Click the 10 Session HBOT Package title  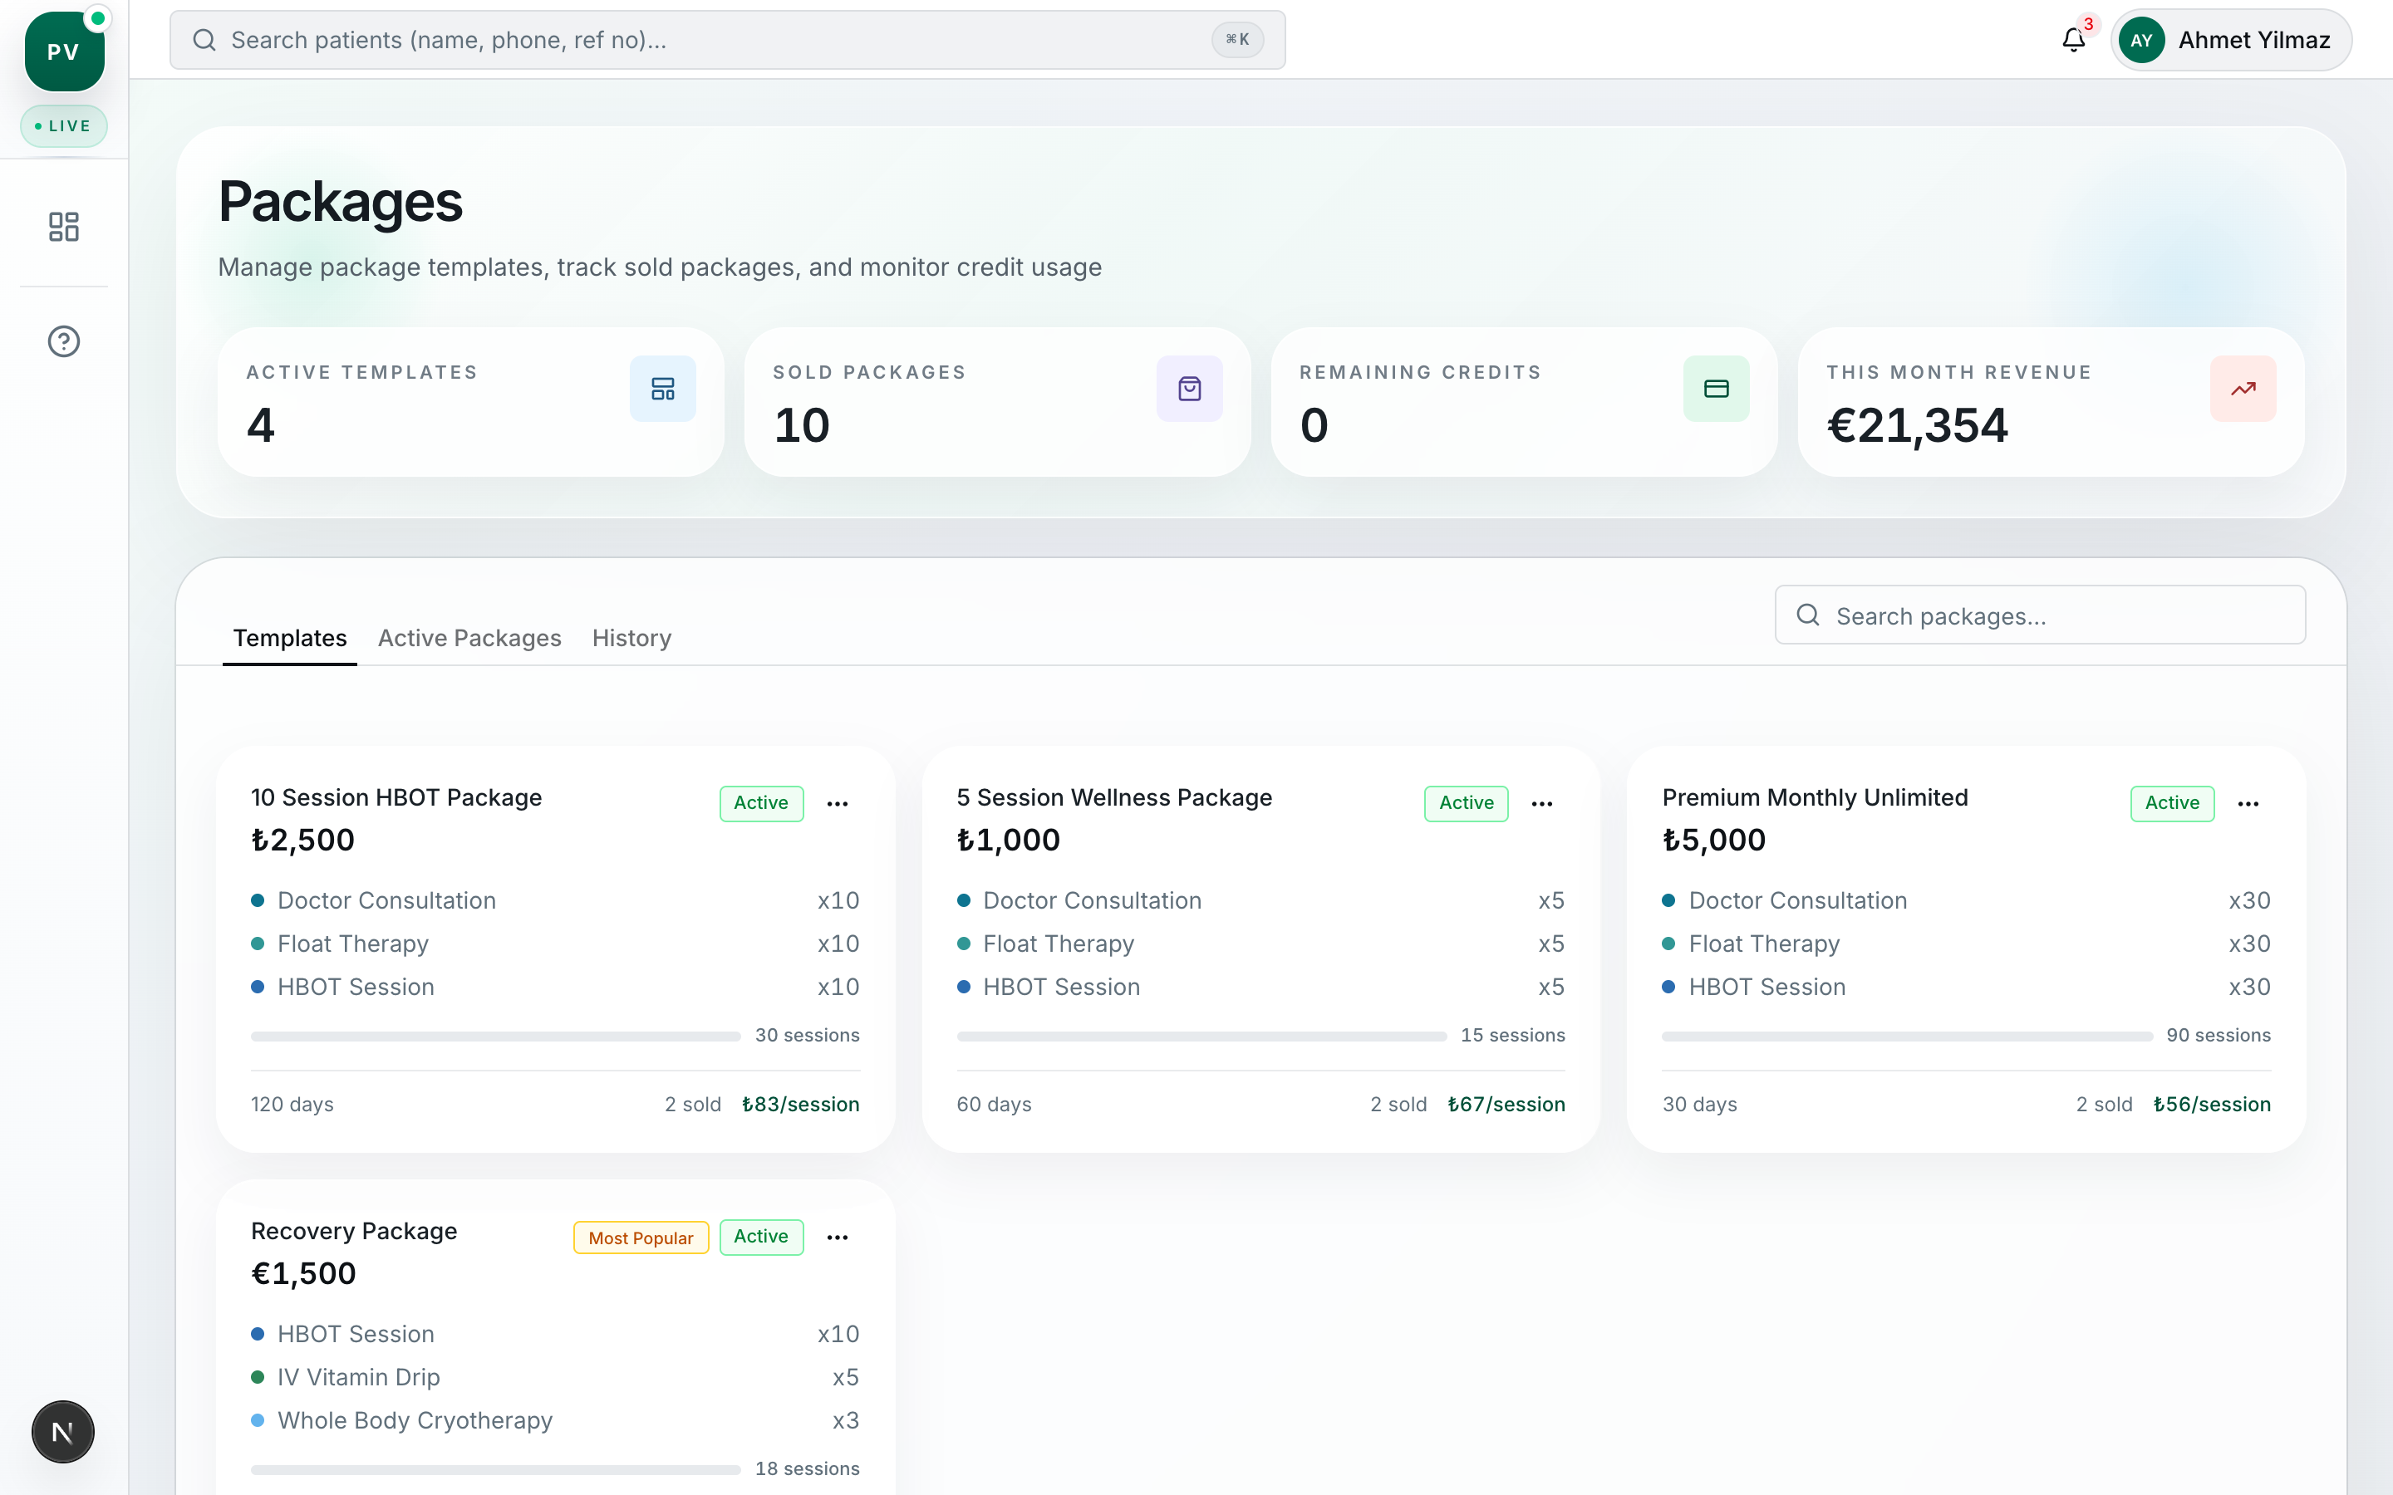coord(396,797)
